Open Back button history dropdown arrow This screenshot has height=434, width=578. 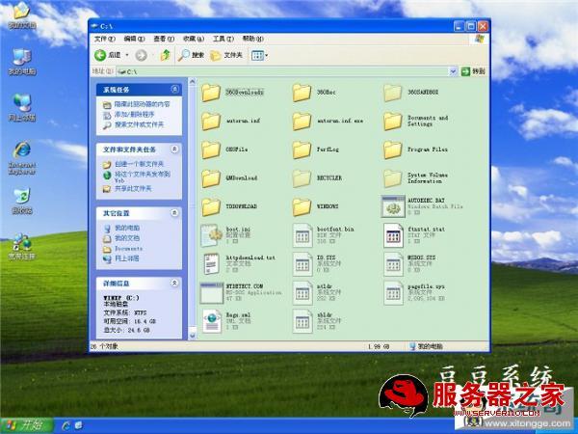pos(127,55)
